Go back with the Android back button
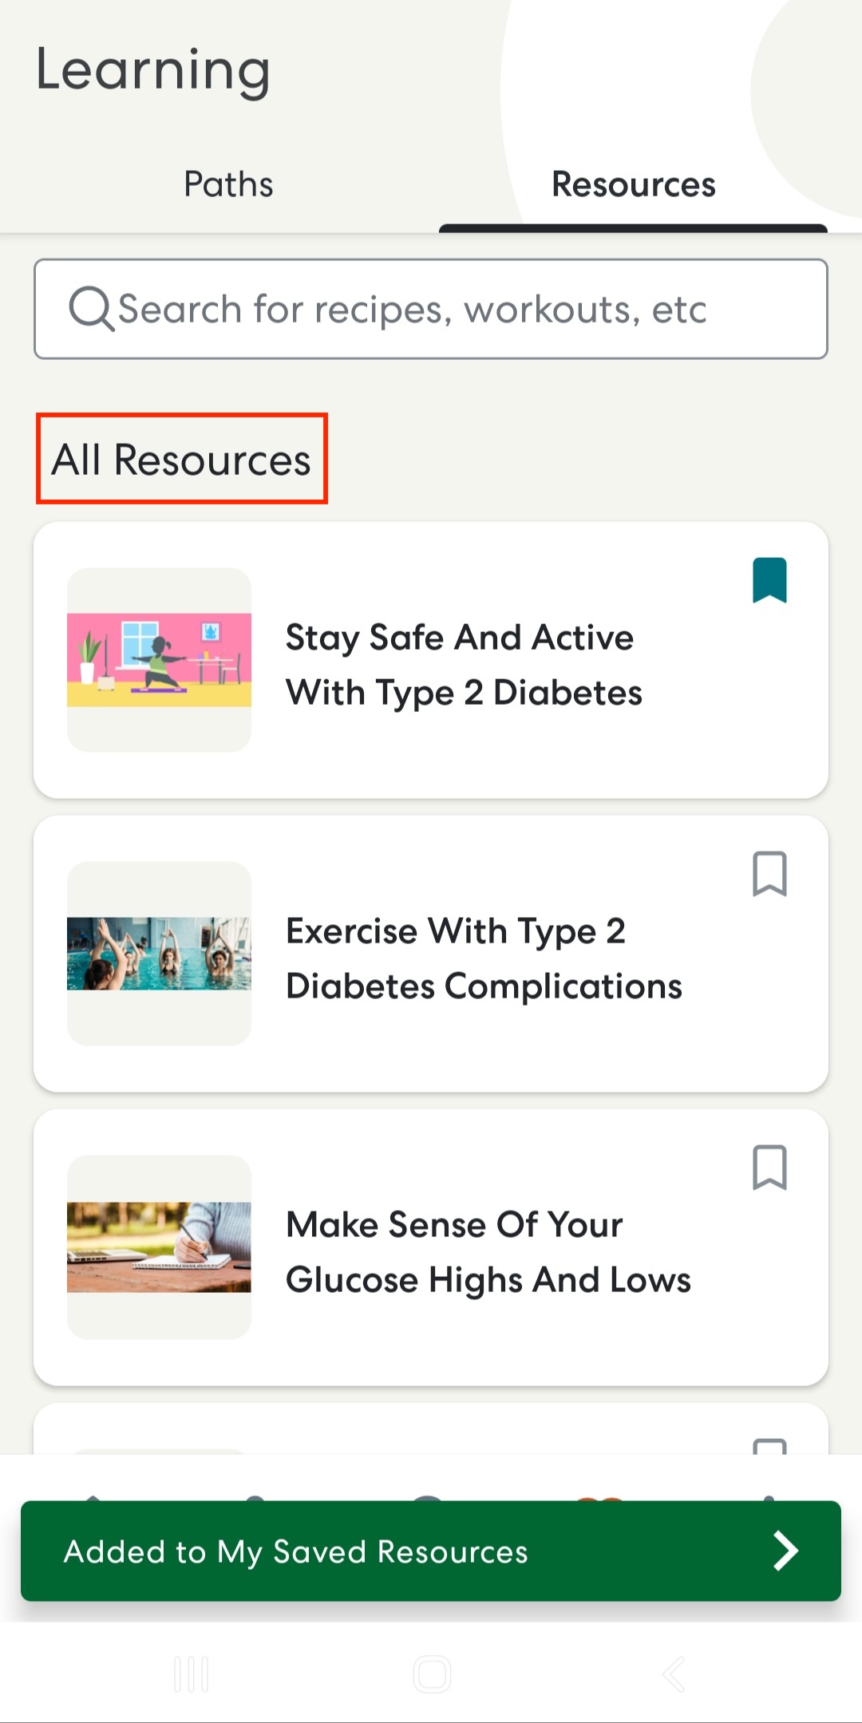Screen dimensions: 862x1723 coord(674,1674)
